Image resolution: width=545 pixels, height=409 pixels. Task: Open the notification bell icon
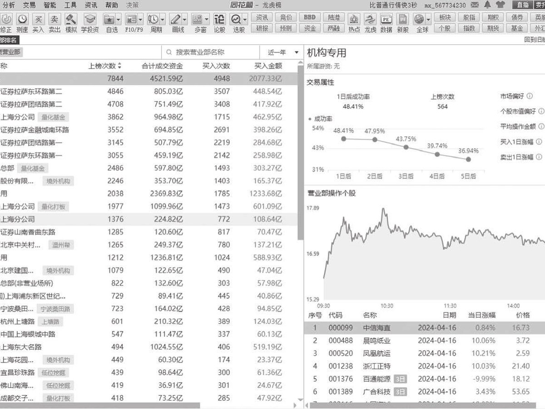(x=488, y=5)
